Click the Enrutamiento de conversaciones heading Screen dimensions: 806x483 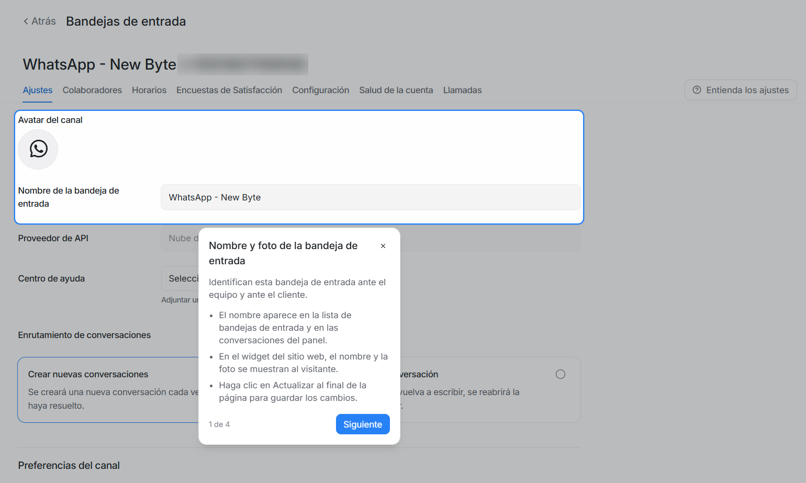click(84, 335)
